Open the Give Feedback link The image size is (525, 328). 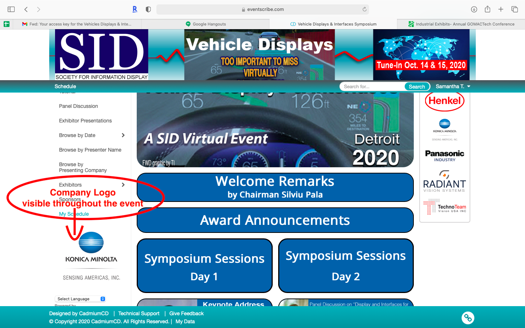click(x=186, y=313)
